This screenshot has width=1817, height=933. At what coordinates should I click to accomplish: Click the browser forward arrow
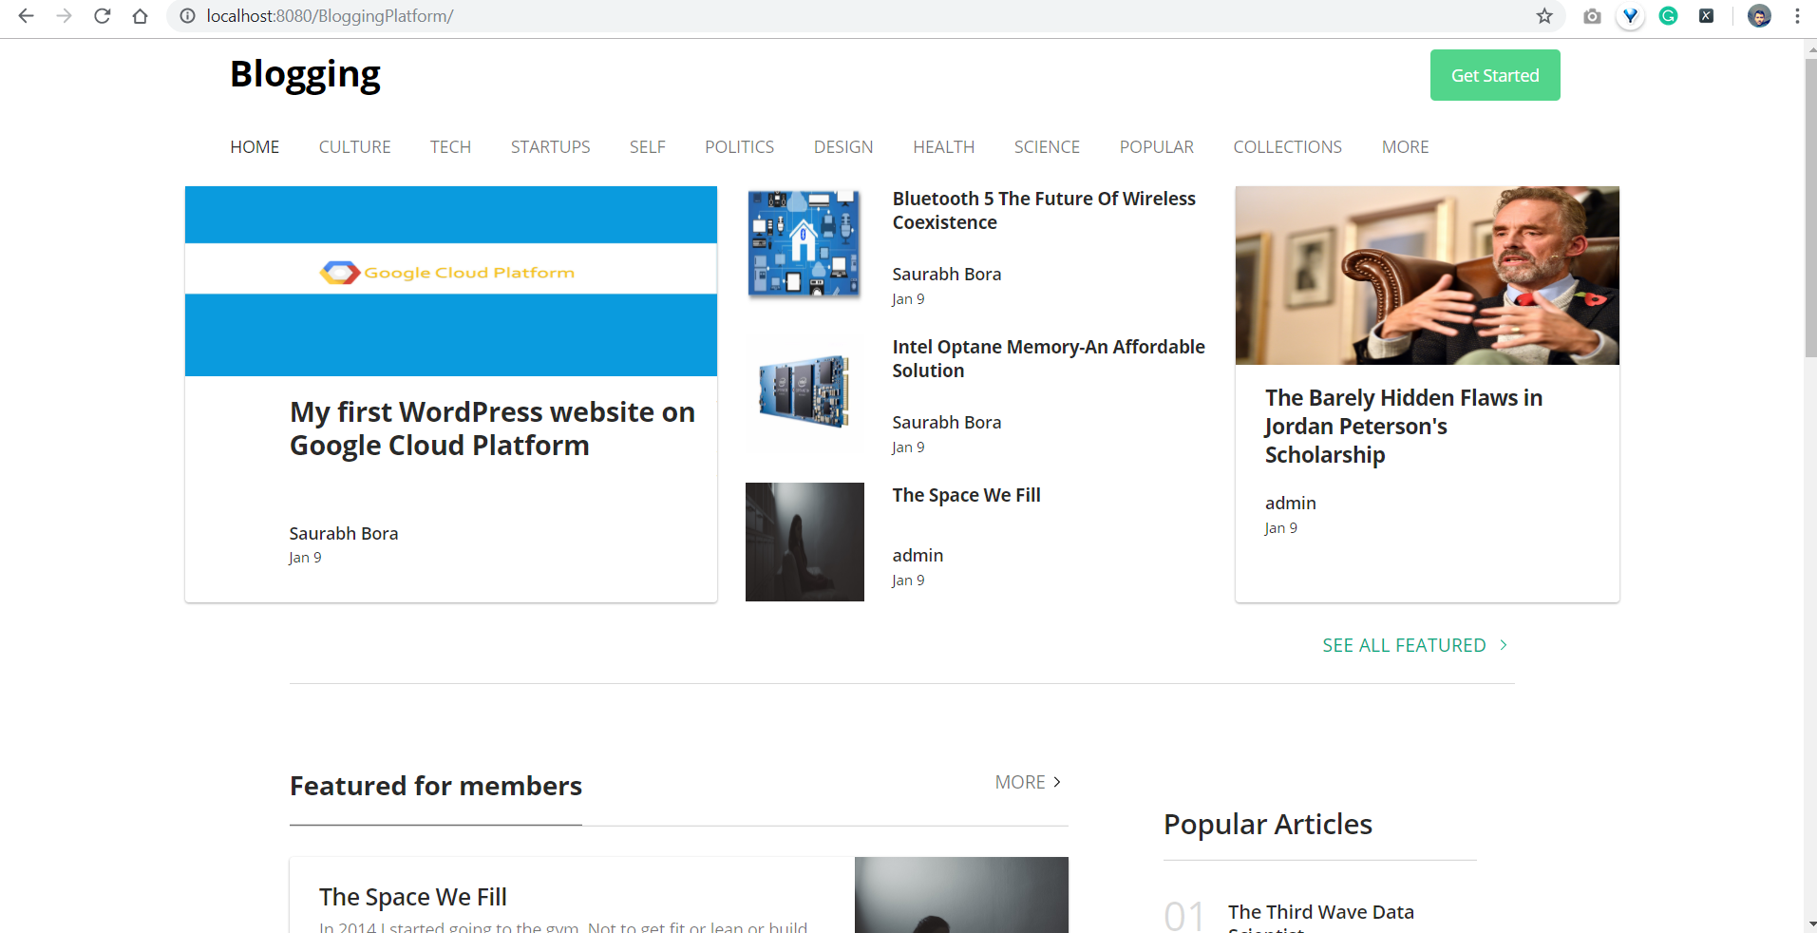(x=64, y=16)
